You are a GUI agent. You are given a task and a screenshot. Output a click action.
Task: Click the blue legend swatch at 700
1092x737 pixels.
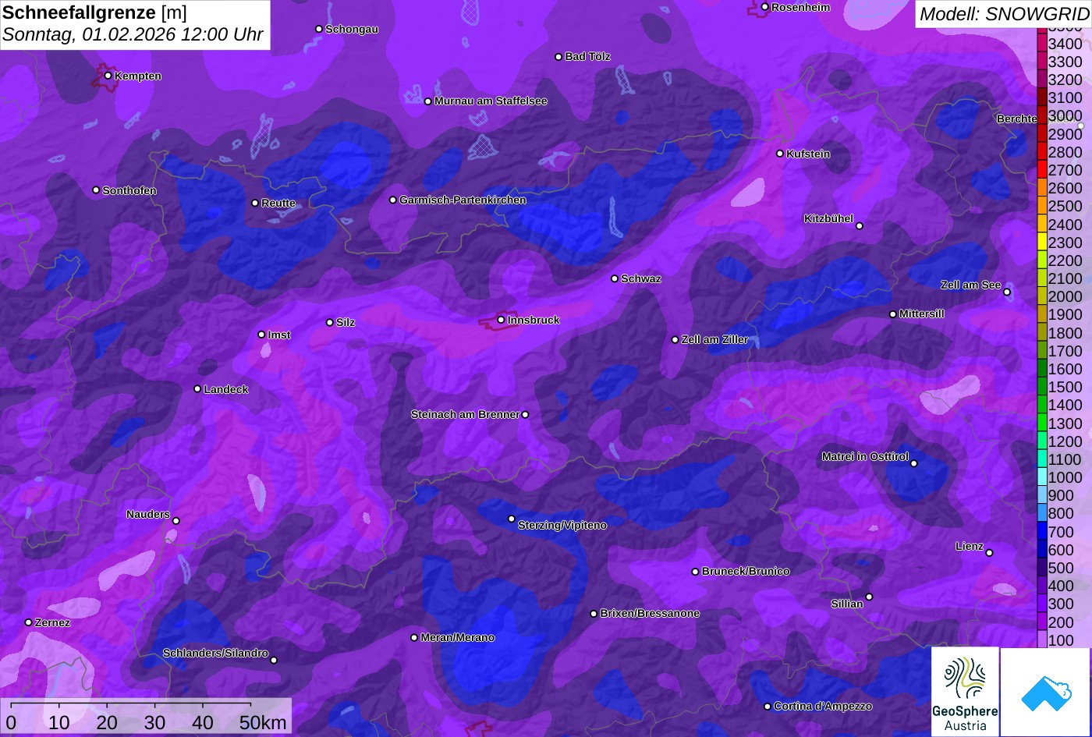tap(1042, 532)
